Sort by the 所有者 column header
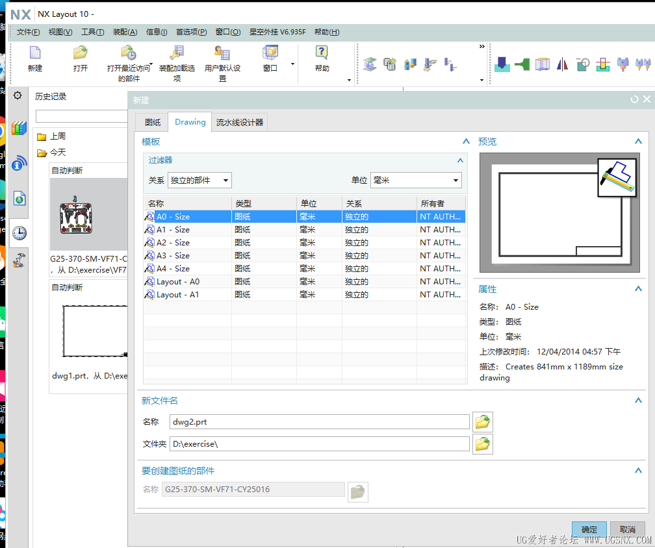Screen dimensions: 655x548 pos(441,204)
